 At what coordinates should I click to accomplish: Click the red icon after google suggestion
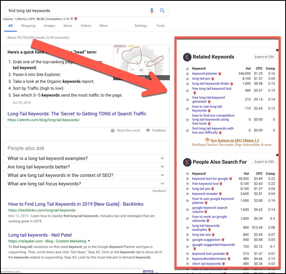click(x=223, y=240)
